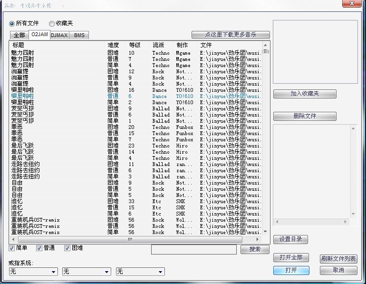Select 魅力四射 困难 level 10 row
The width and height of the screenshot is (366, 284).
click(x=136, y=53)
